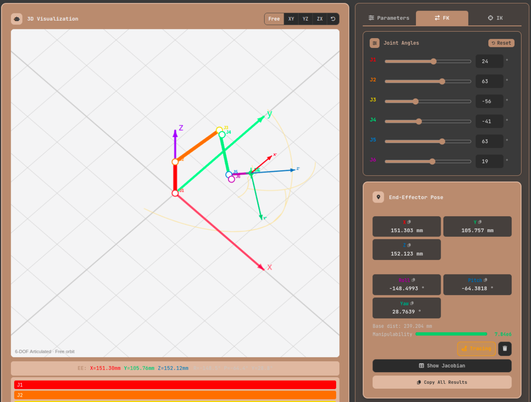Image resolution: width=531 pixels, height=402 pixels.
Task: Reset all joint angles with the Reset button
Action: coord(501,43)
